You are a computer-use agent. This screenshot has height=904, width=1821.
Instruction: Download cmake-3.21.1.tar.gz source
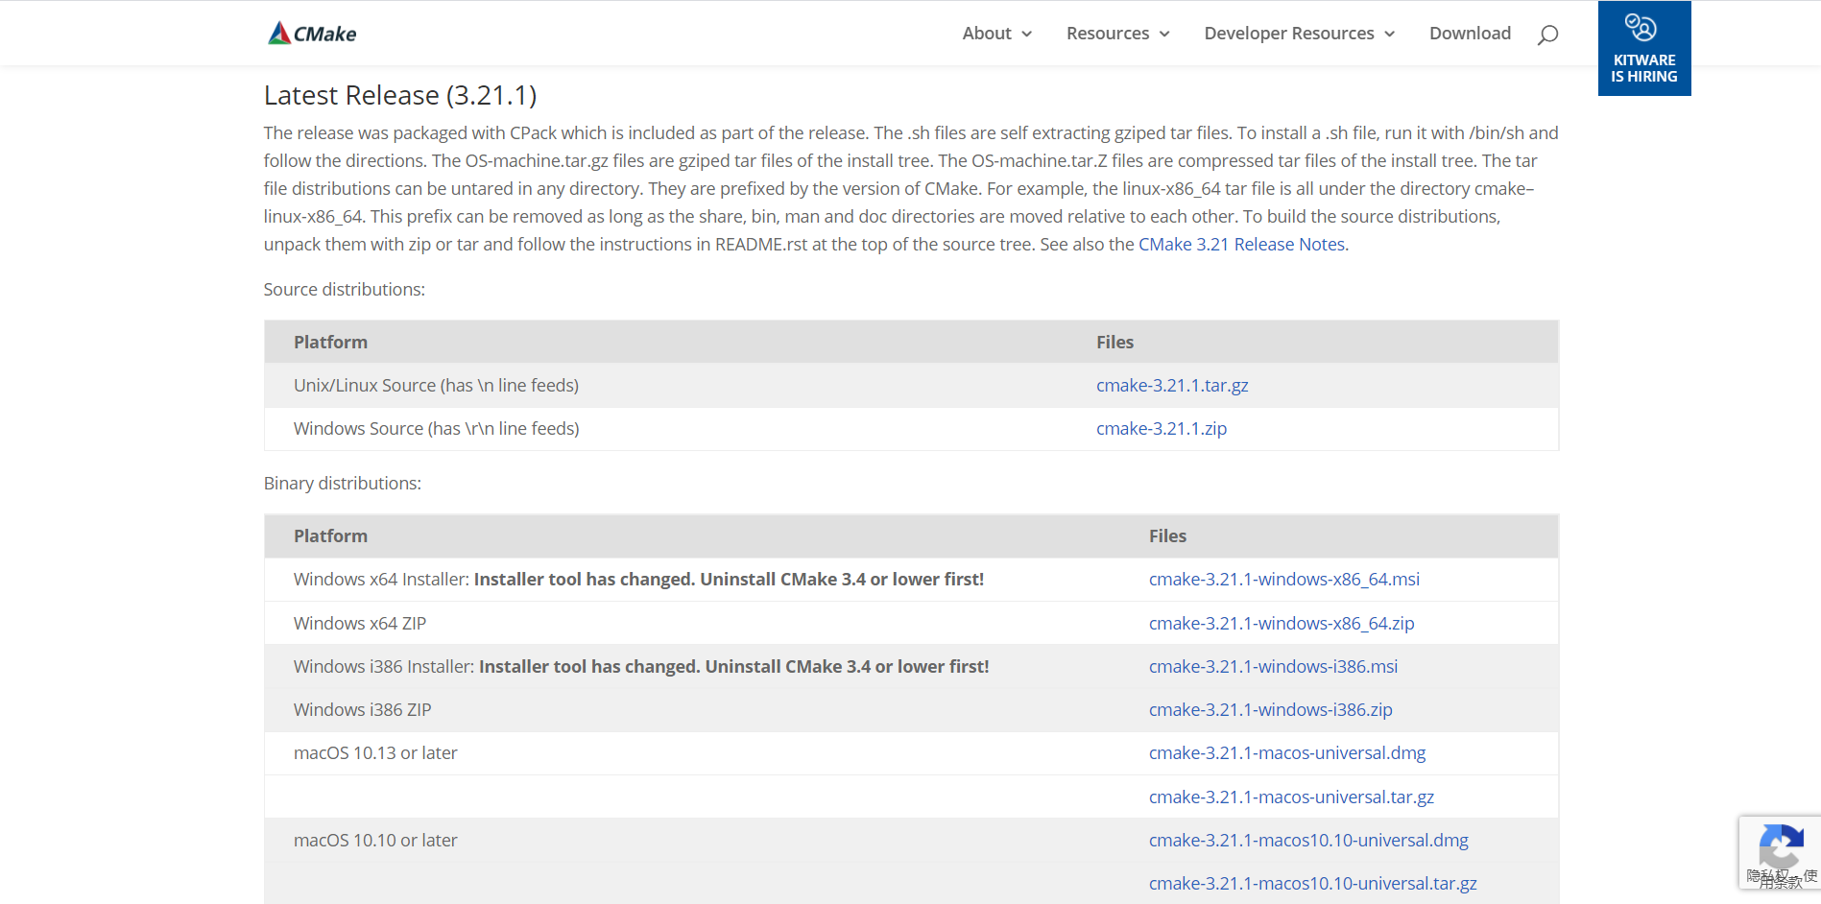pos(1172,386)
